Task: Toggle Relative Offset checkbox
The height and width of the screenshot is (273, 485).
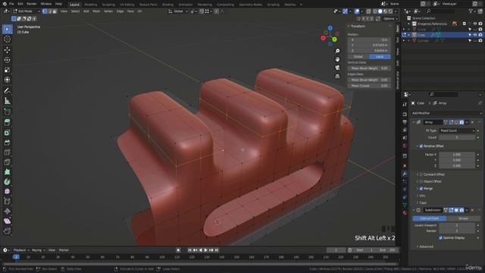Action: pyautogui.click(x=421, y=146)
